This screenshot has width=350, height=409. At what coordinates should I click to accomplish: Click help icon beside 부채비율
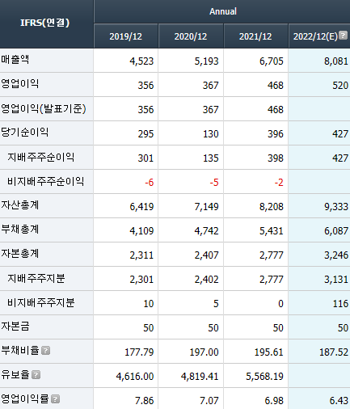[x=46, y=351]
